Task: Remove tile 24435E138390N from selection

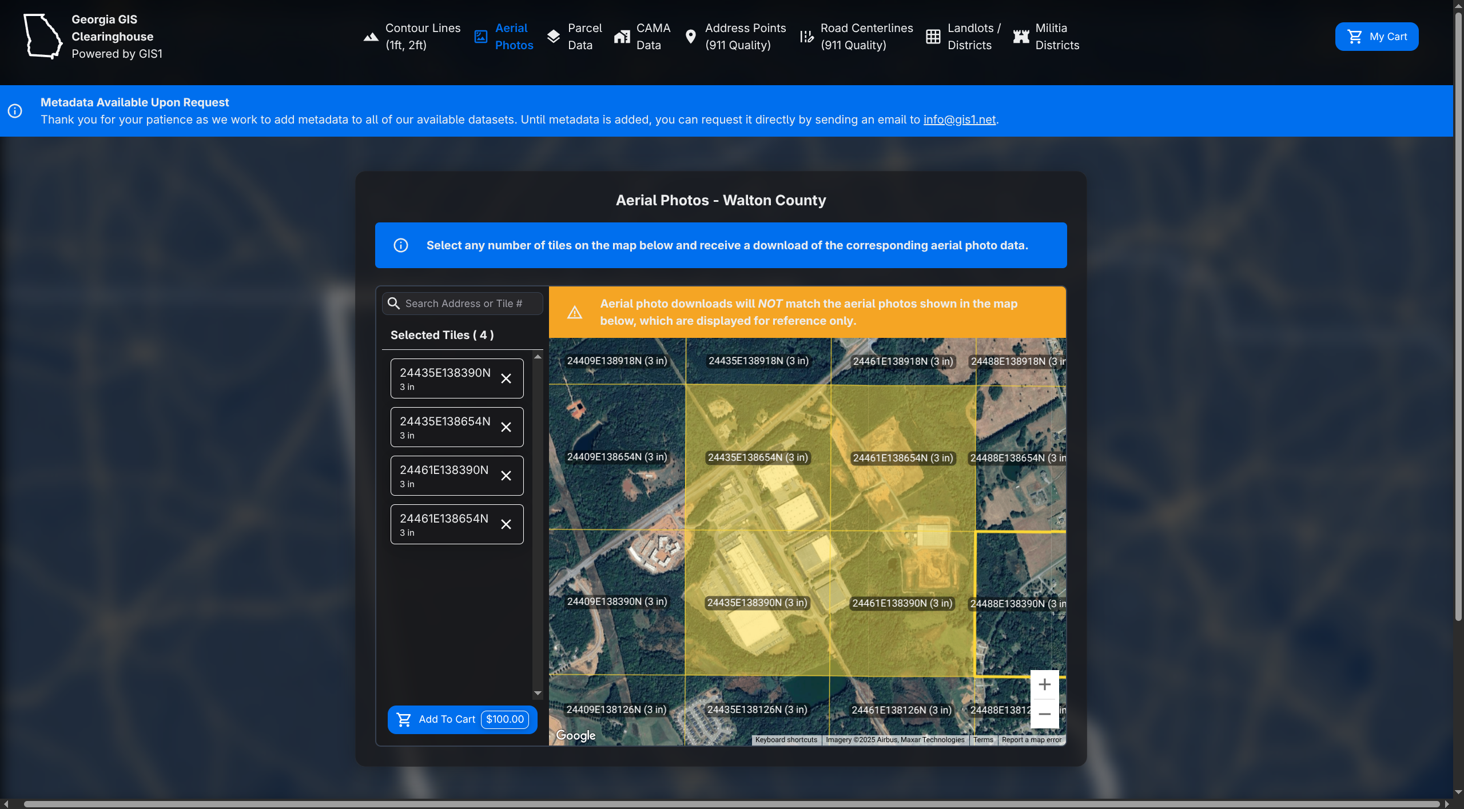Action: (506, 378)
